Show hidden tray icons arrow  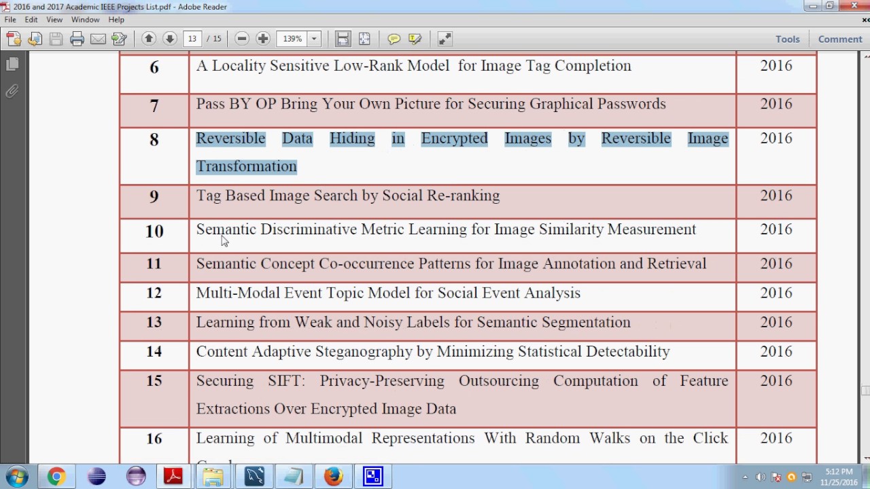pos(745,477)
